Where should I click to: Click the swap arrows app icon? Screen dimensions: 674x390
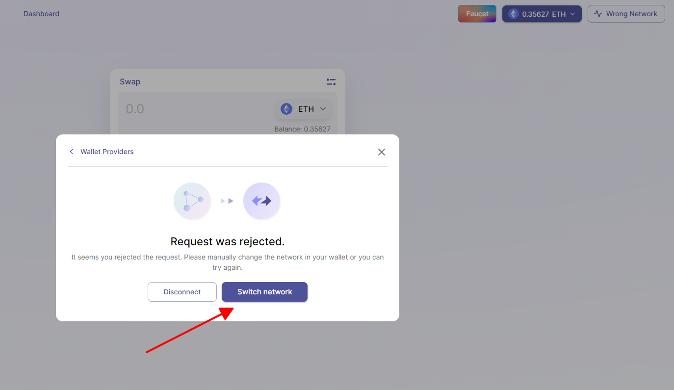click(262, 201)
